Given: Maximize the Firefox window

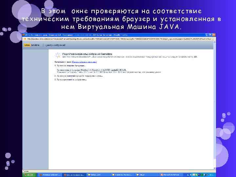Looking at the screenshot, I should pos(210,35).
